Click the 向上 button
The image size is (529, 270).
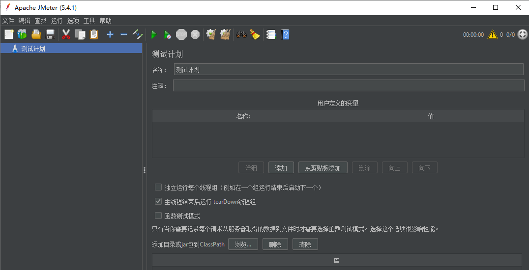point(395,167)
